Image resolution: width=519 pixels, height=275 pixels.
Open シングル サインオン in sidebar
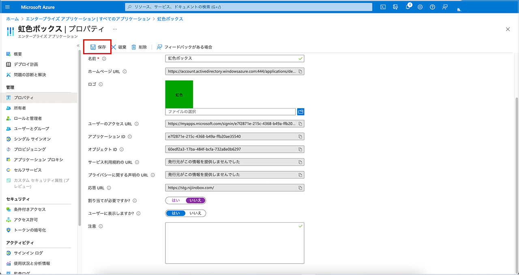32,139
